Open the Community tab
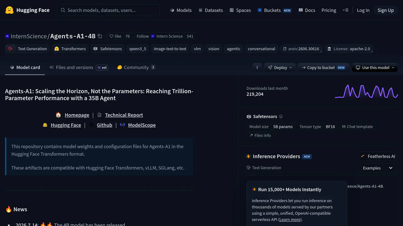403x226 pixels. [136, 67]
